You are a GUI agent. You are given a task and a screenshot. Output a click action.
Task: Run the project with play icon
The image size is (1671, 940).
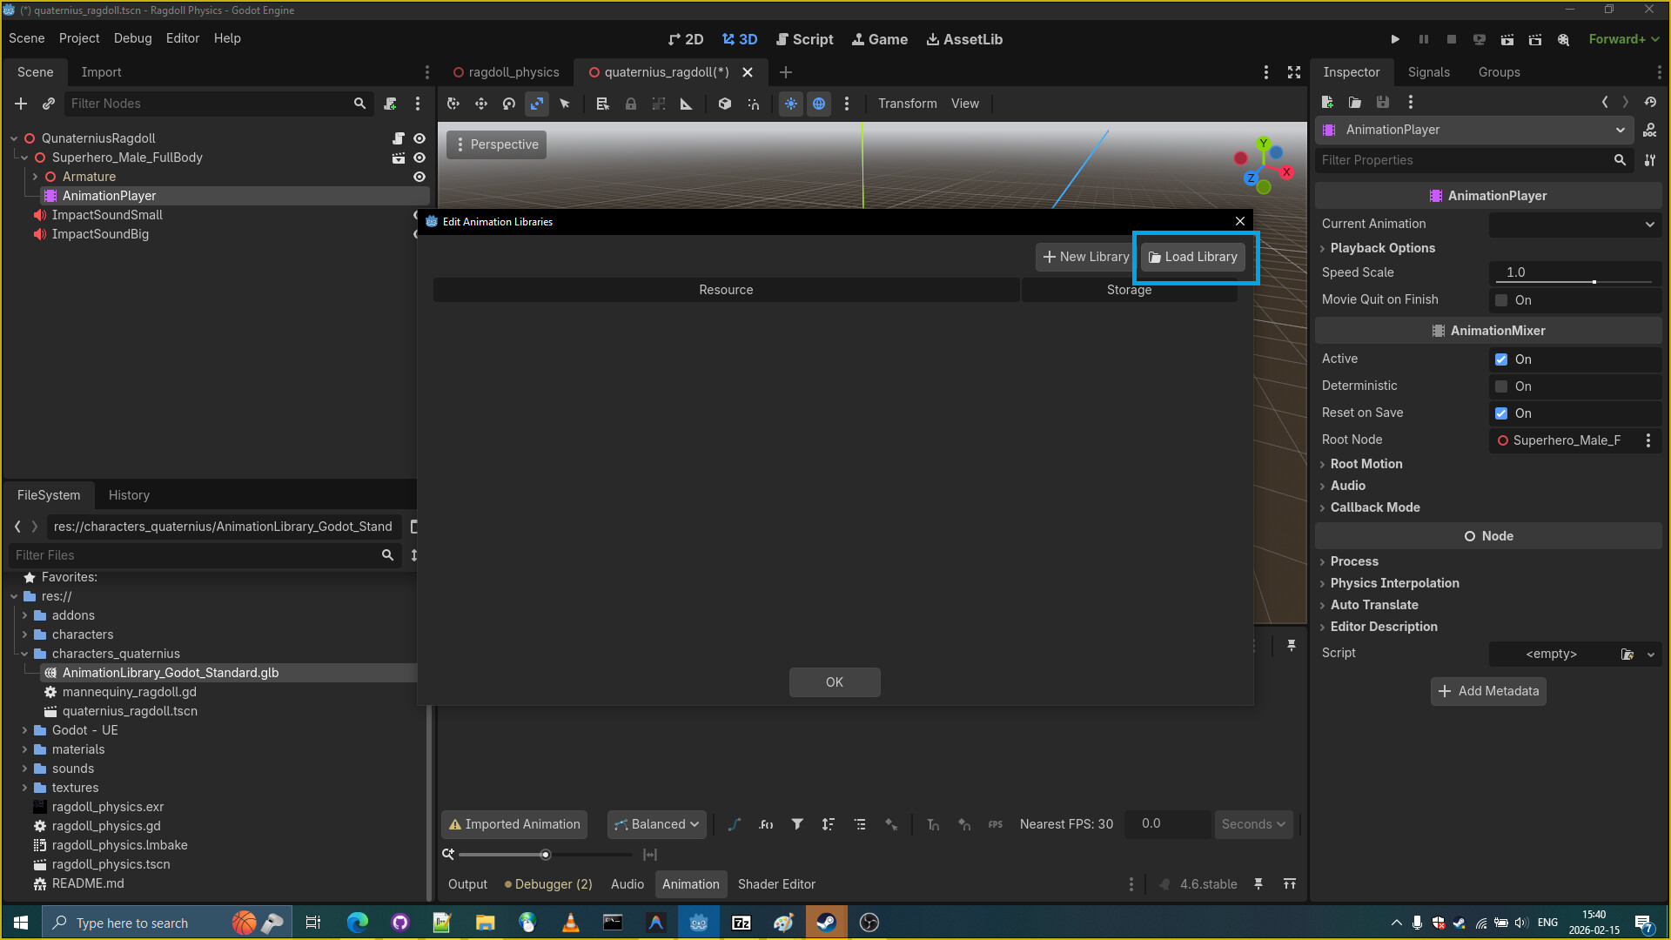pos(1395,39)
